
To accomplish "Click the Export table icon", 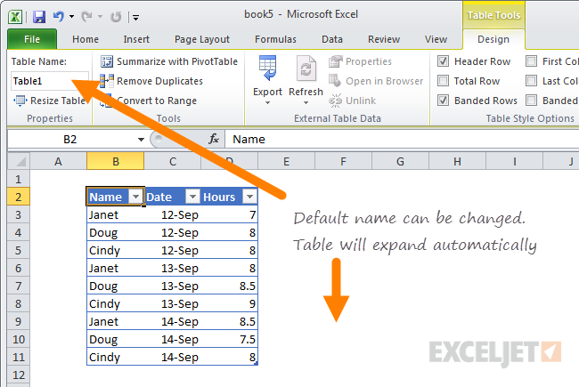I will point(267,69).
